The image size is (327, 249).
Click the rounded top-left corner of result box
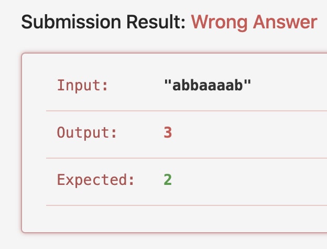click(23, 55)
